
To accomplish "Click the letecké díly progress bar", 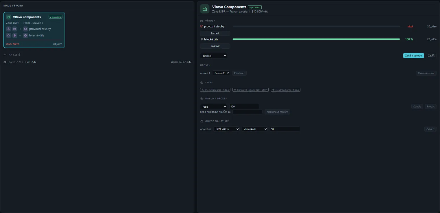I will [316, 39].
